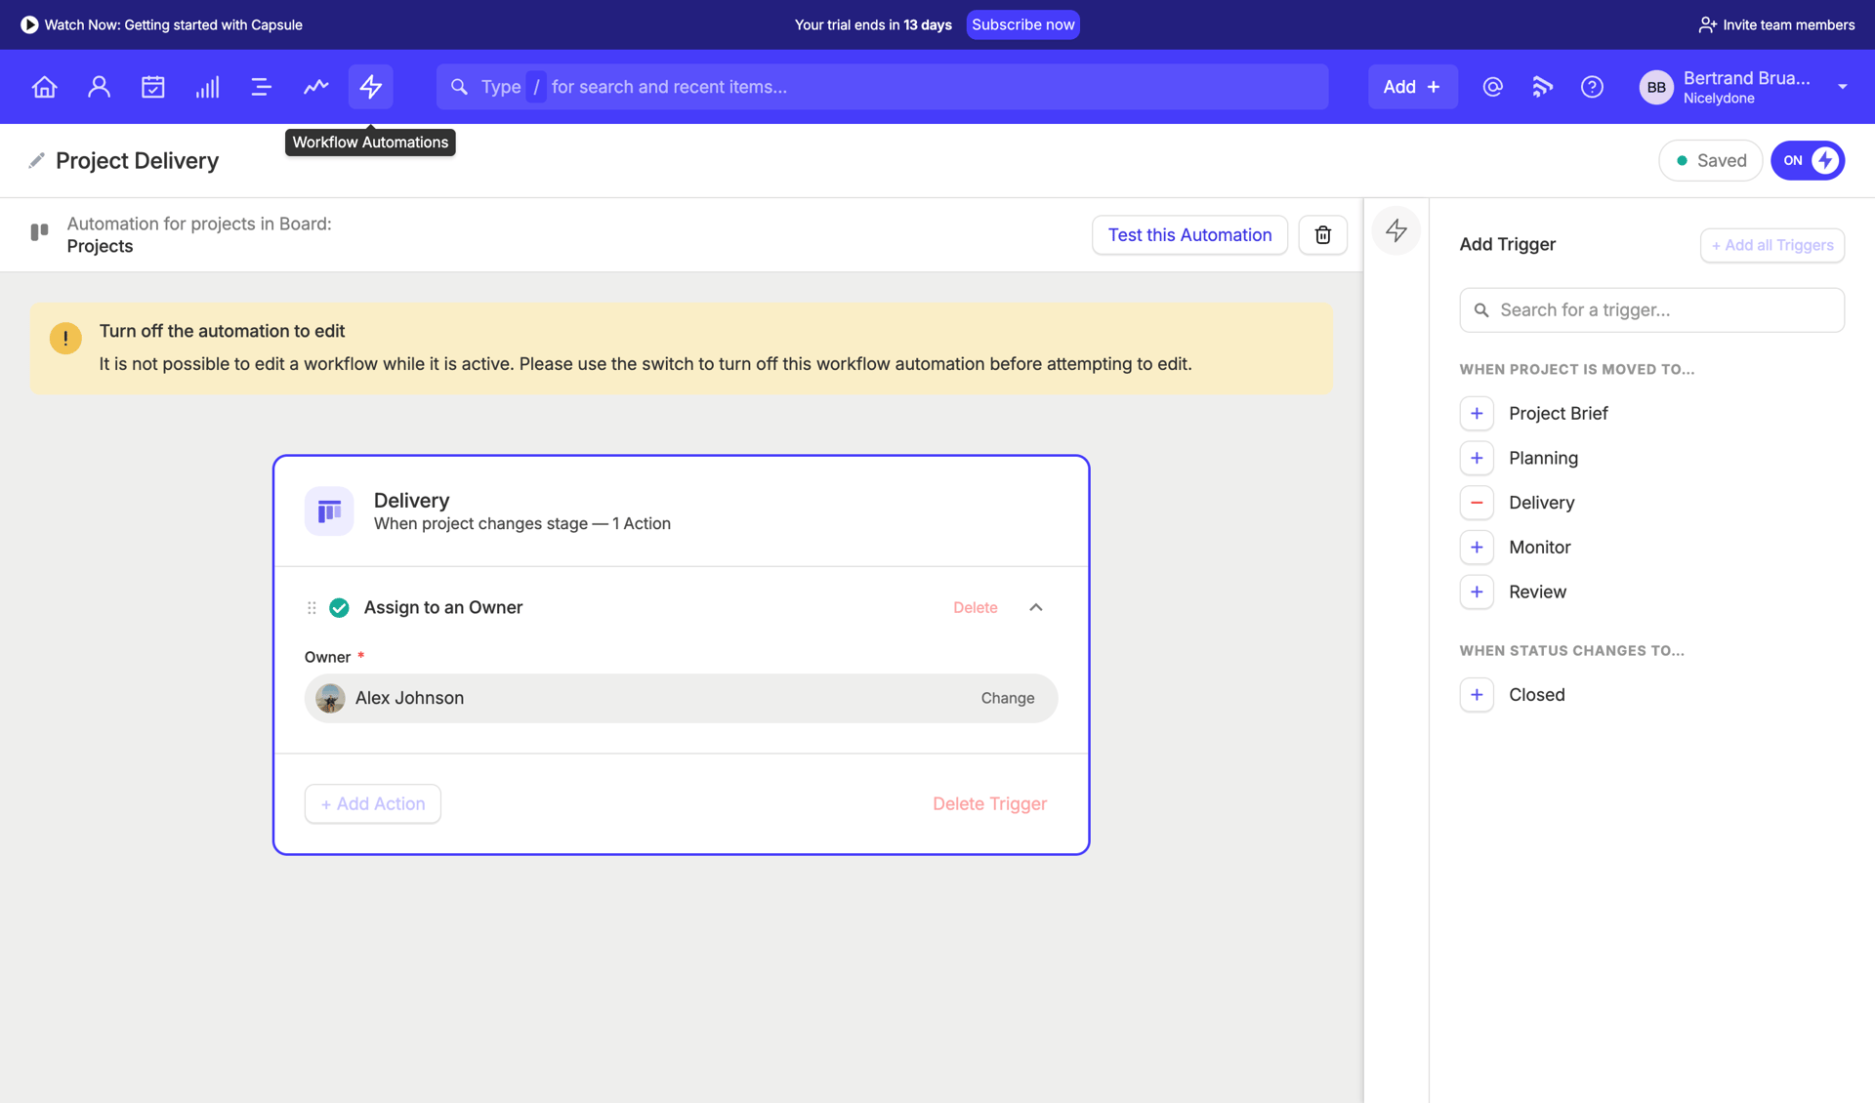Open the Bertrand Brua account dropdown
The image size is (1875, 1103).
(1747, 86)
